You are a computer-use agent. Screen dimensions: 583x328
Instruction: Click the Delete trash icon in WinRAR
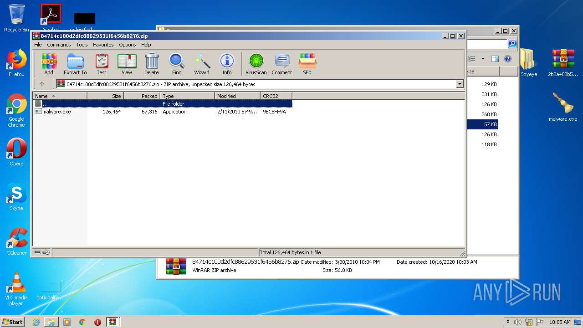coord(152,64)
